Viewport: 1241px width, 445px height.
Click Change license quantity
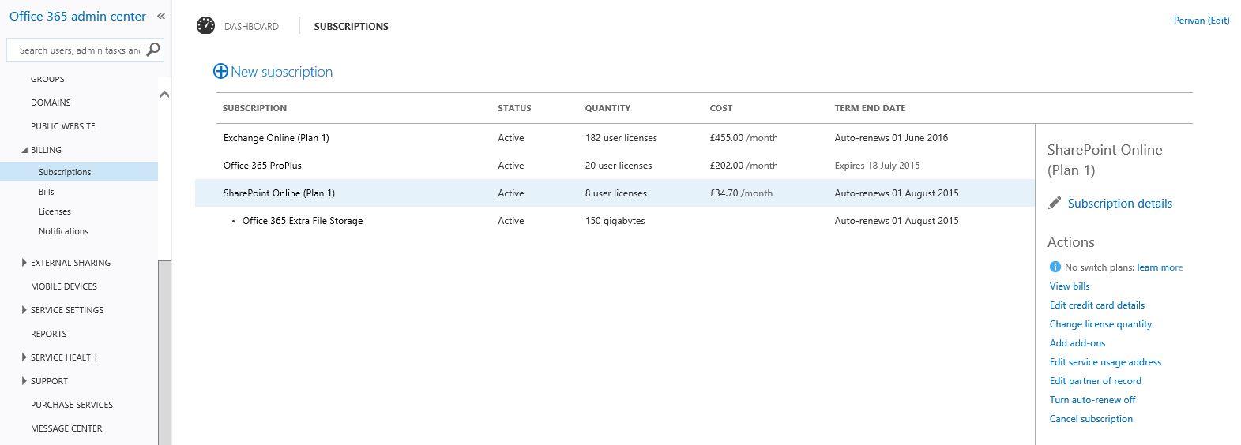click(1100, 324)
